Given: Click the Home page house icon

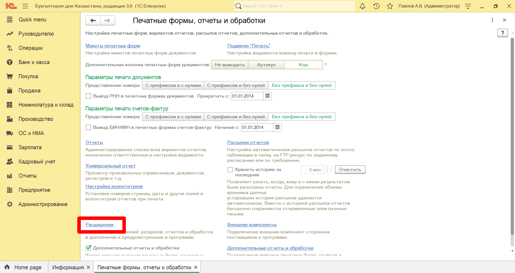Looking at the screenshot, I should coord(7,267).
